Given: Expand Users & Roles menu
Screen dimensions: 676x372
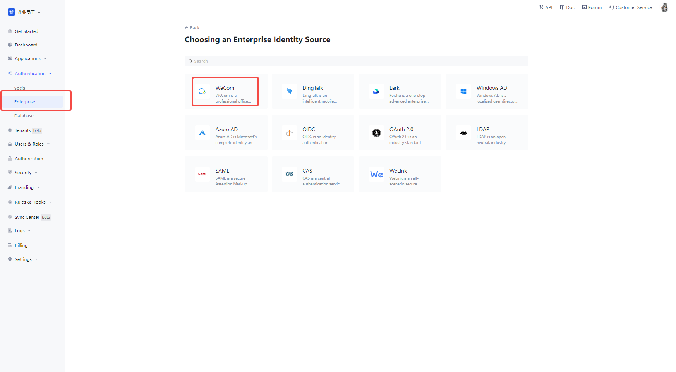Looking at the screenshot, I should click(x=29, y=144).
